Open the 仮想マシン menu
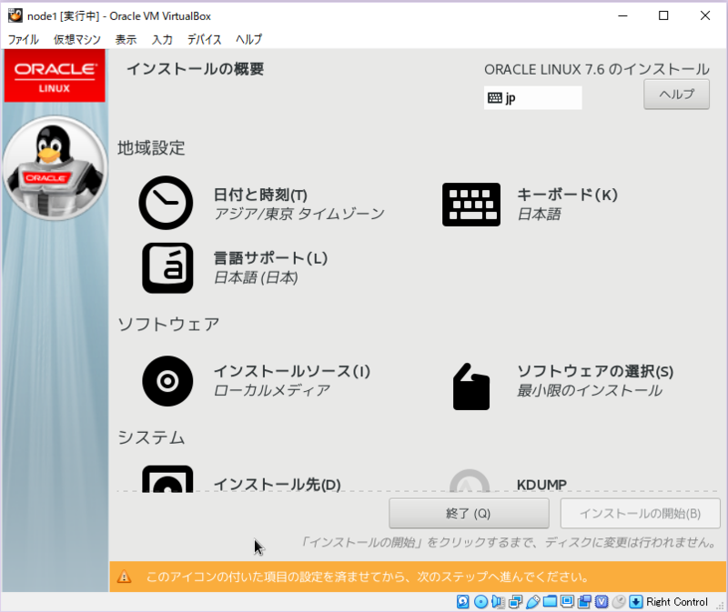This screenshot has width=728, height=612. point(77,39)
